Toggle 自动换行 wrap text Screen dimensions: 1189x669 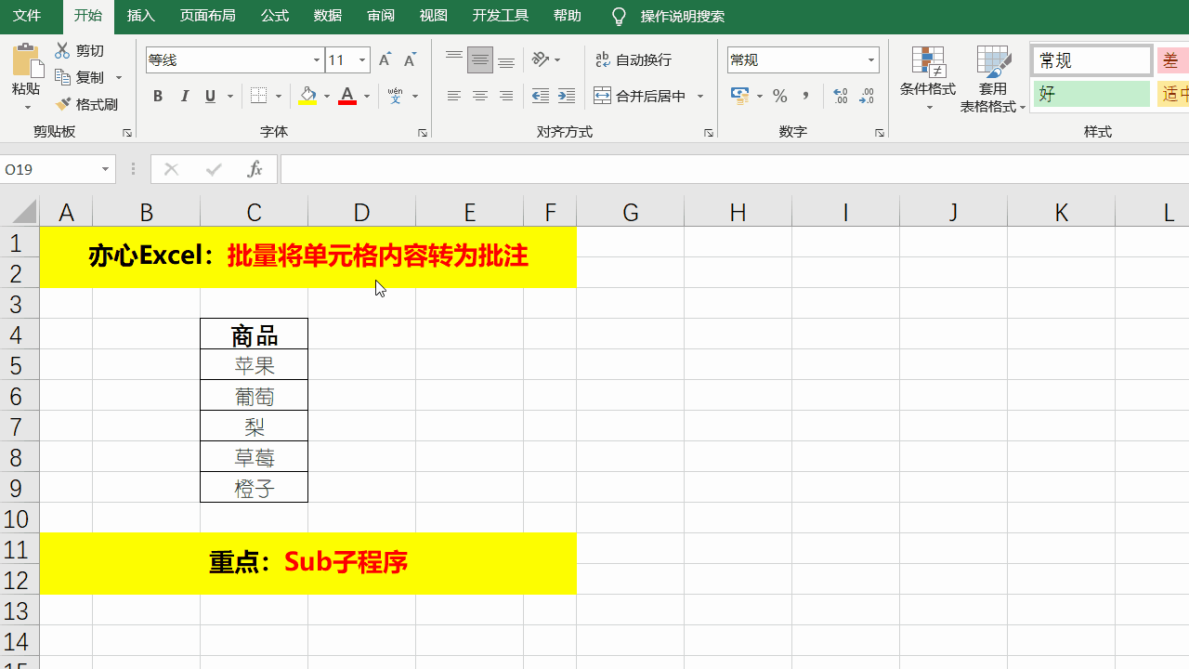point(633,60)
